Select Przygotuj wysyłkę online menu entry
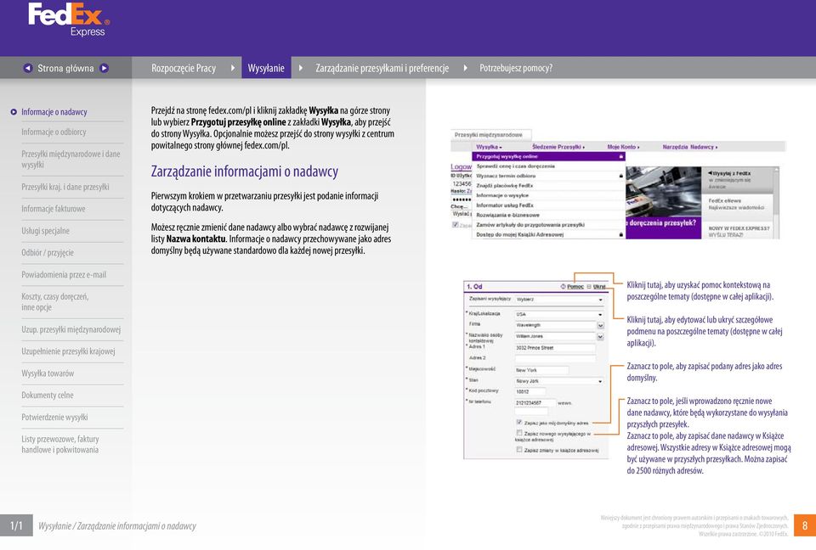This screenshot has height=550, width=816. [x=548, y=156]
